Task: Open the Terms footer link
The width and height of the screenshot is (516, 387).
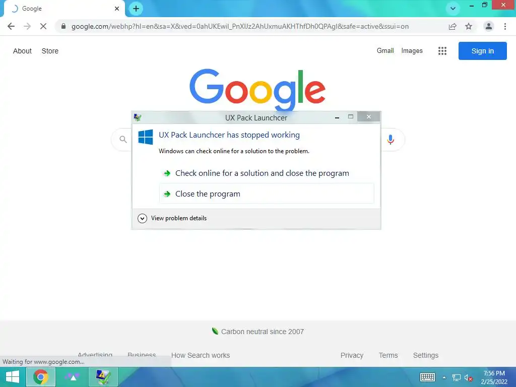Action: (388, 355)
